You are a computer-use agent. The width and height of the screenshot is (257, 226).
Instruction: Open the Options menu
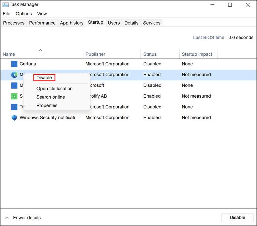(x=23, y=14)
